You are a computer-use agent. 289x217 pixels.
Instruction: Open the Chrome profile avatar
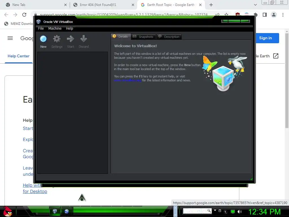tap(274, 15)
